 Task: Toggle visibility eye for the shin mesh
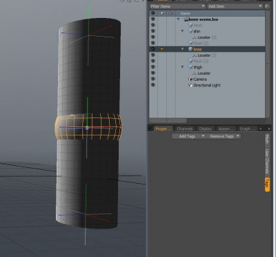point(153,31)
